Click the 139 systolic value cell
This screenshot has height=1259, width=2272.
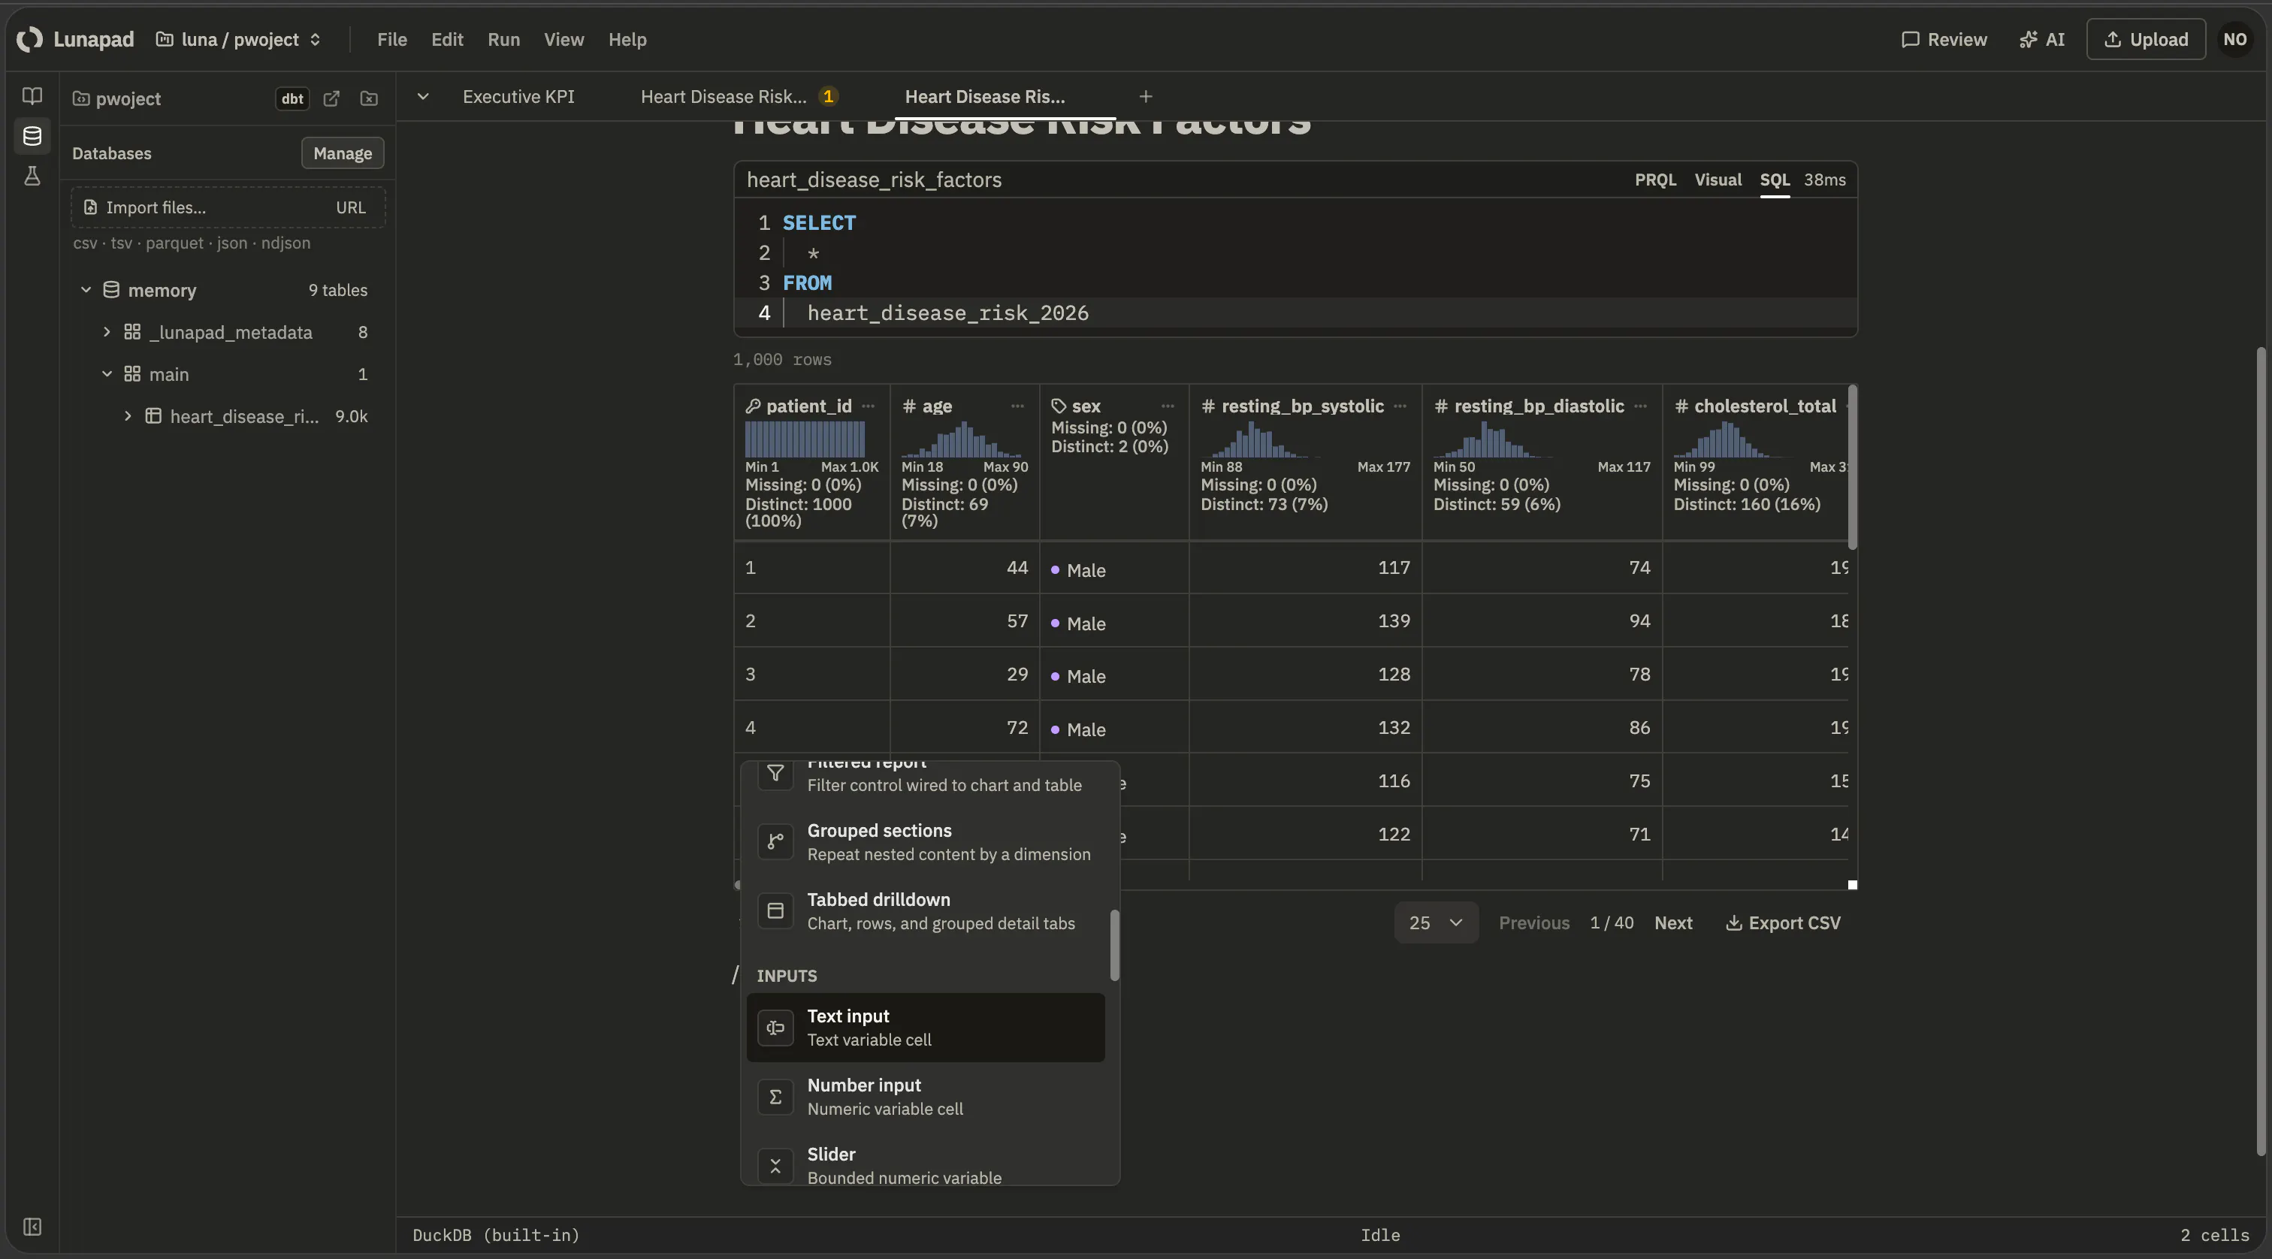pyautogui.click(x=1304, y=620)
